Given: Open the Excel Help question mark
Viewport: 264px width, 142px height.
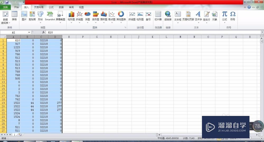Looking at the screenshot, I should point(249,7).
